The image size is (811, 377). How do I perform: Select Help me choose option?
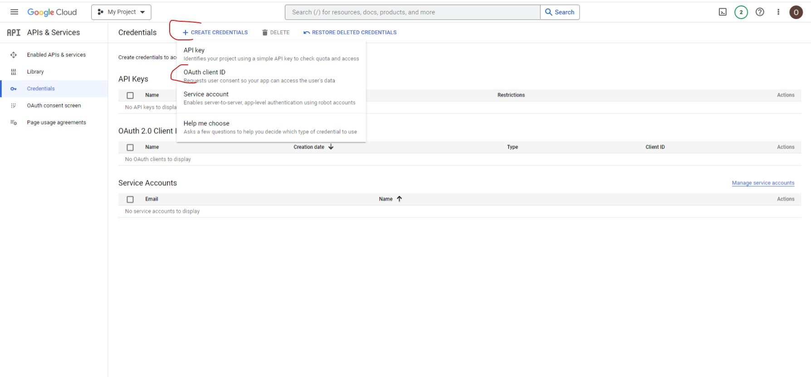tap(271, 127)
